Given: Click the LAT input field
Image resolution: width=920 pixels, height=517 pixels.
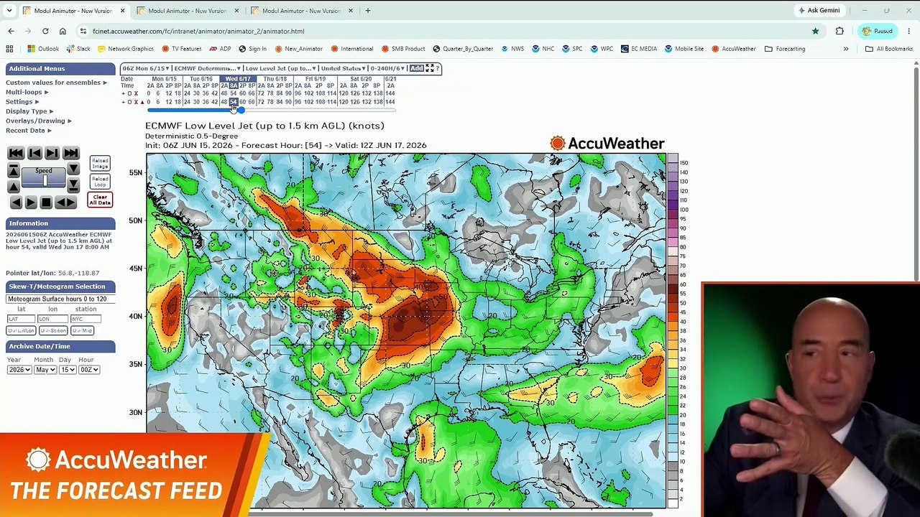Looking at the screenshot, I should [21, 319].
